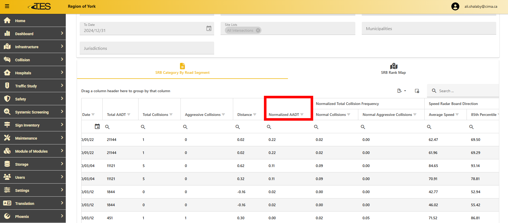The height and width of the screenshot is (223, 508).
Task: Sort by the Distance column header
Action: (x=244, y=115)
